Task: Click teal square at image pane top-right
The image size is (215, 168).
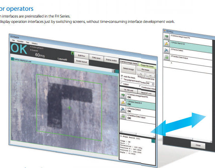Action: pyautogui.click(x=117, y=71)
